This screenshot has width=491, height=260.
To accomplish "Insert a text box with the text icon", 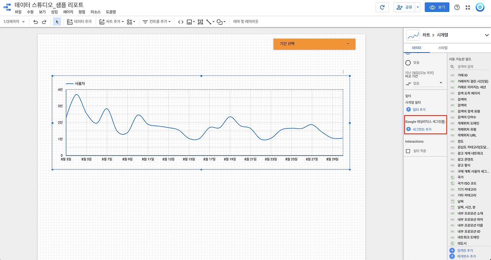I will tap(200, 22).
